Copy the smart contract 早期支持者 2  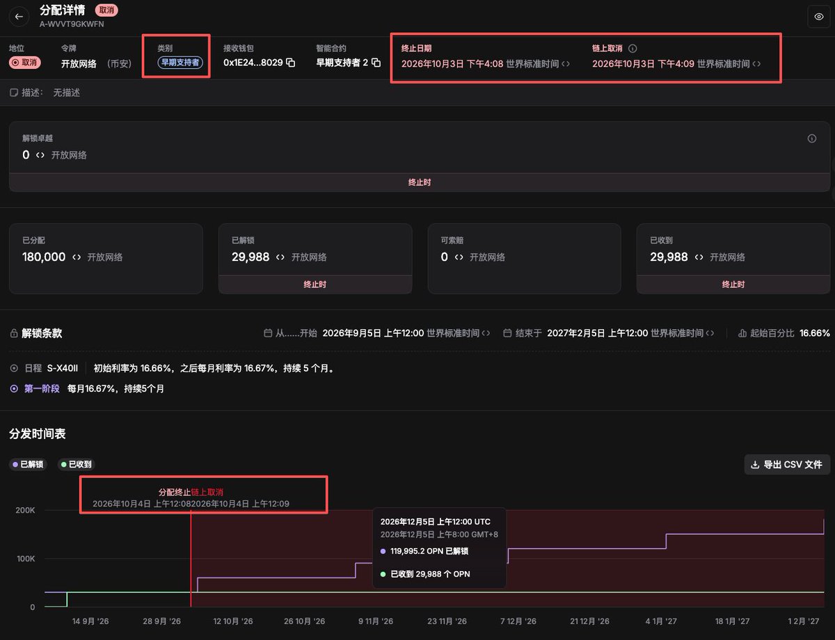(376, 63)
